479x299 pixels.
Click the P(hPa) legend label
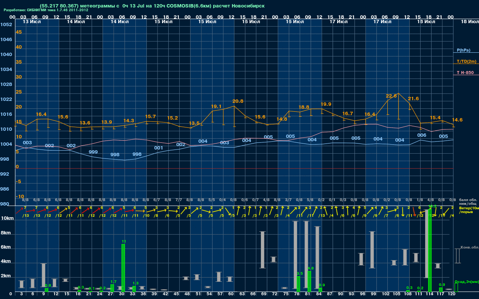[463, 50]
